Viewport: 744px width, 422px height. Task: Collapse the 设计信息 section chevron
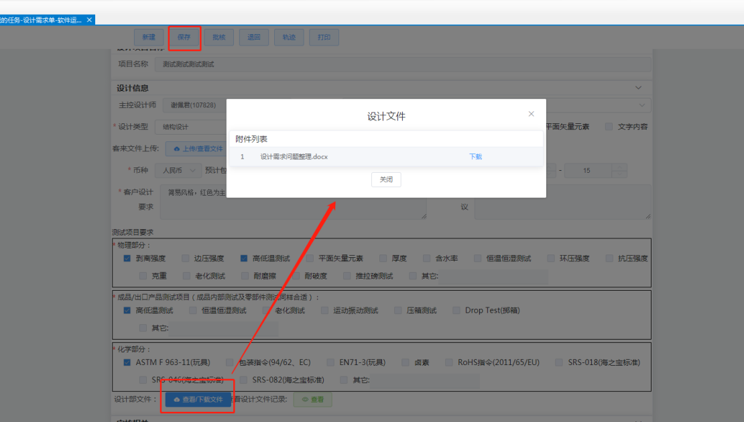pos(638,88)
